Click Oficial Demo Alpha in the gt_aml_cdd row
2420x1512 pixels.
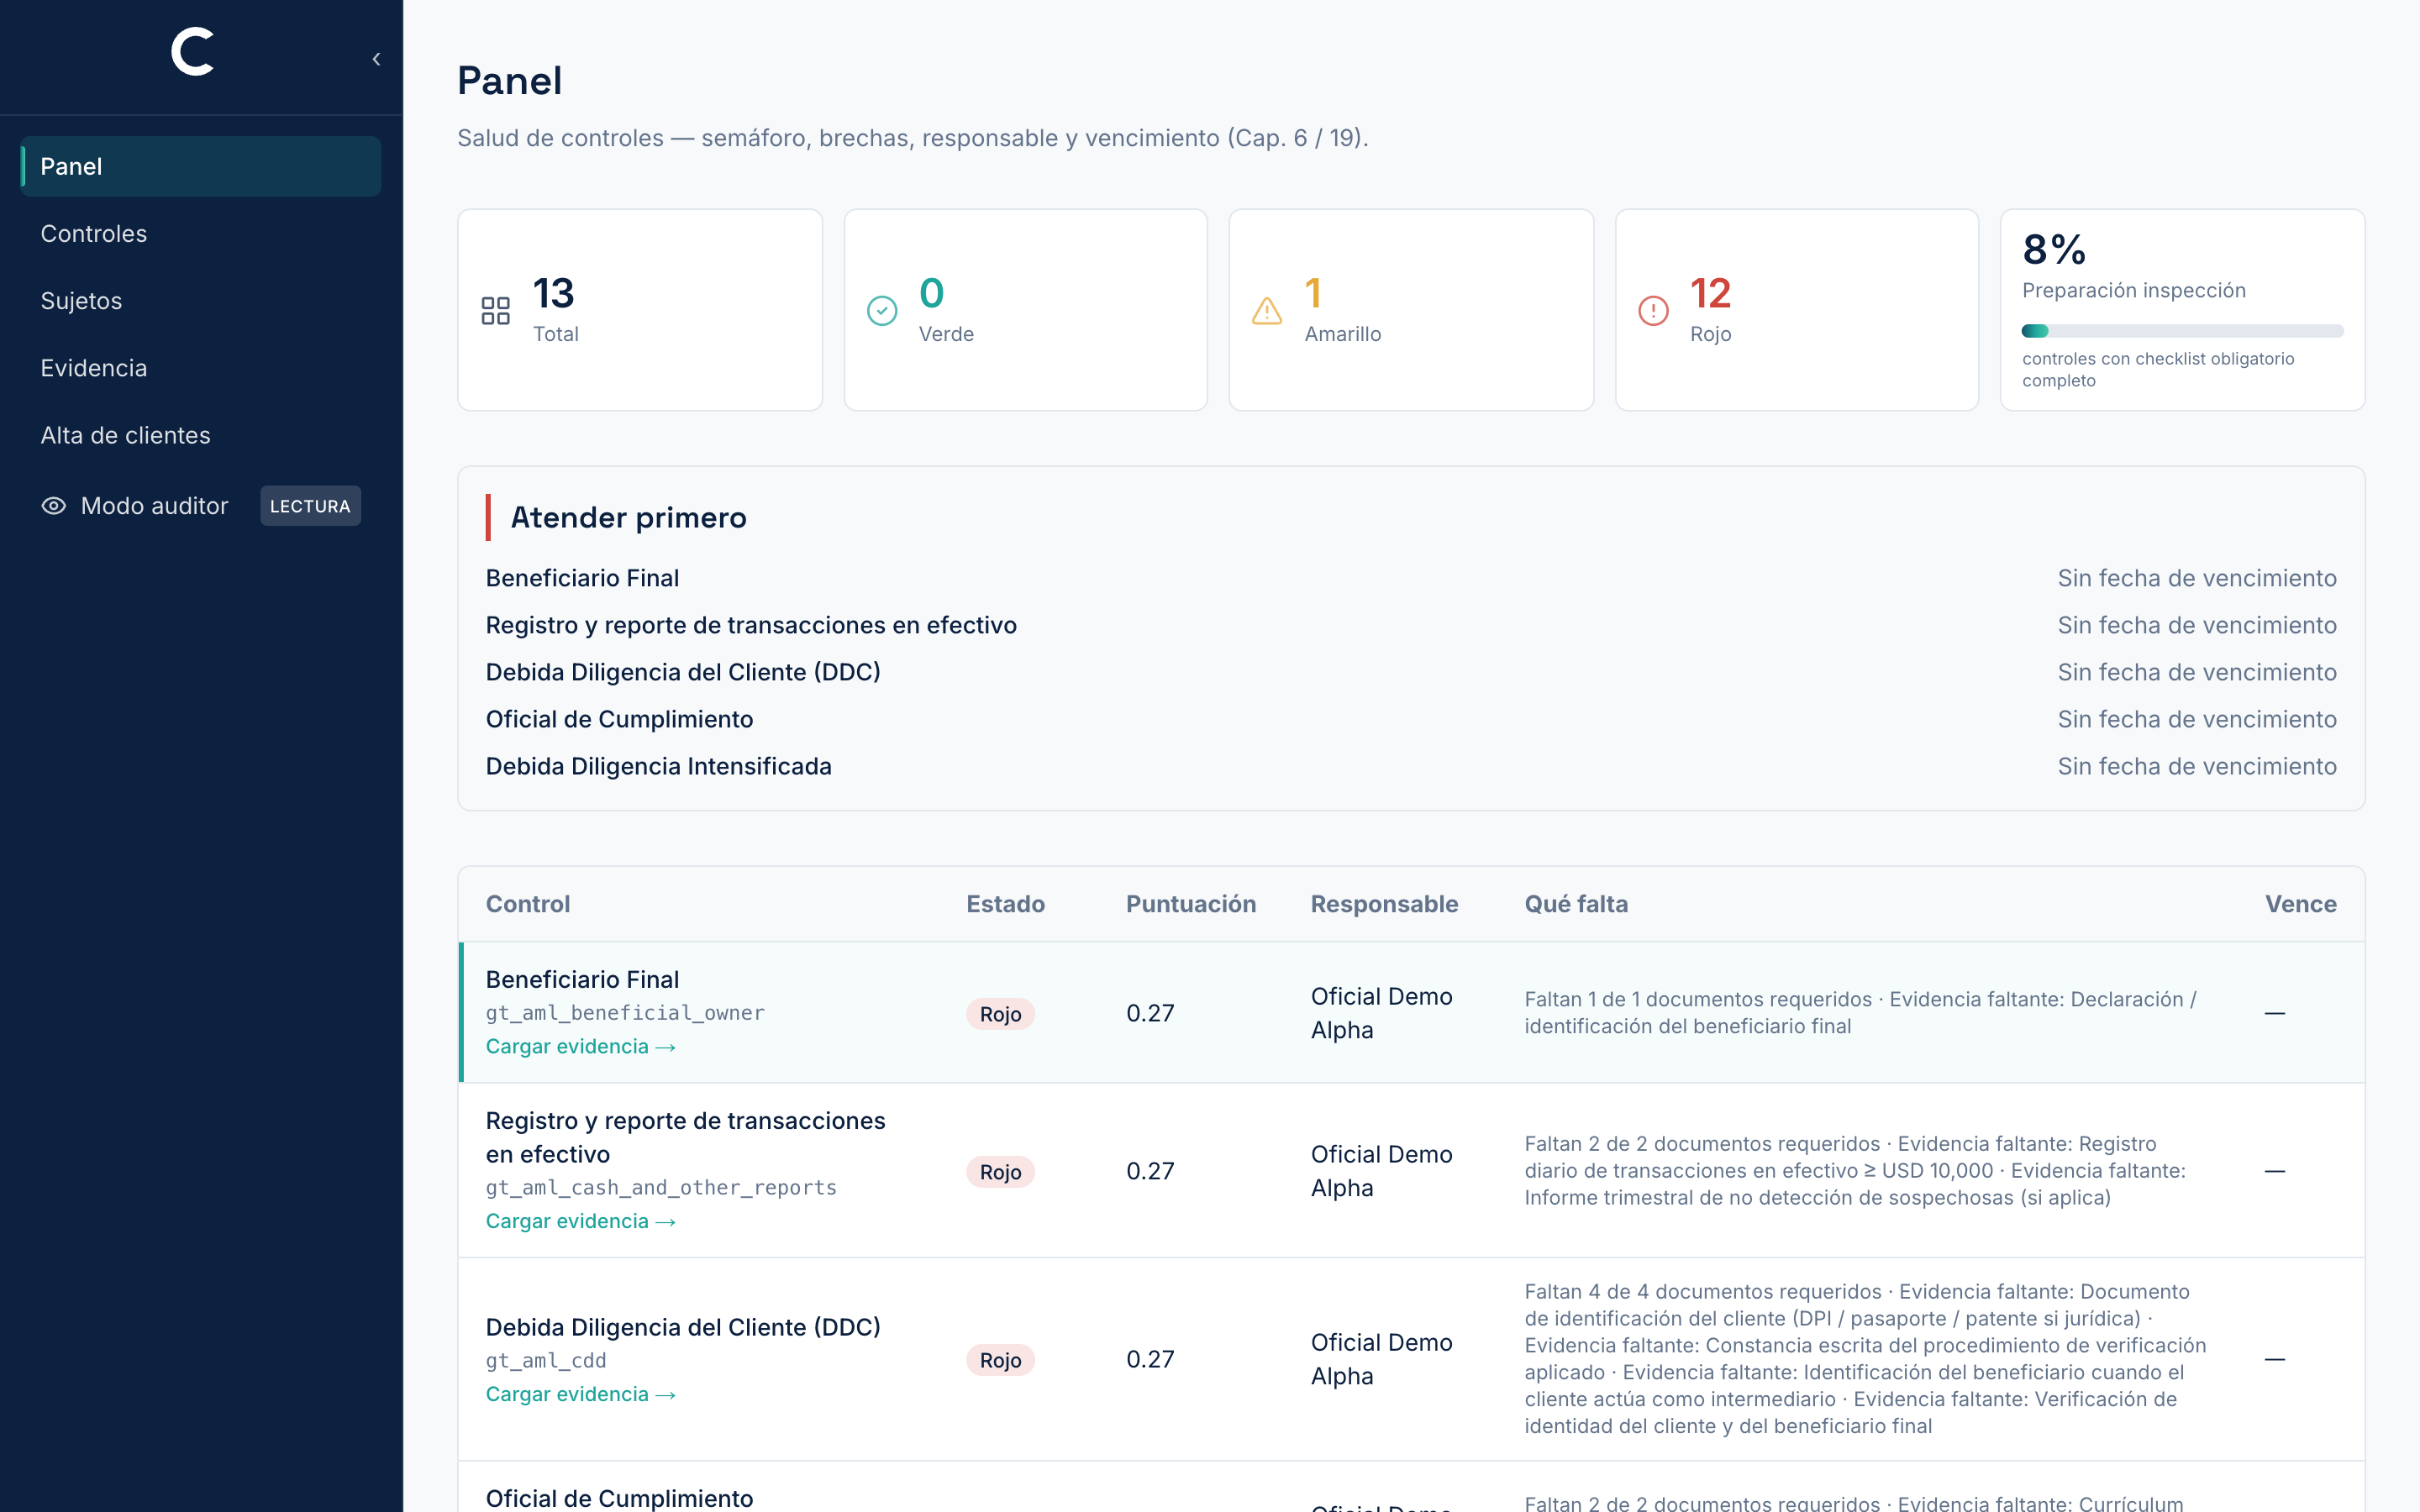1381,1359
